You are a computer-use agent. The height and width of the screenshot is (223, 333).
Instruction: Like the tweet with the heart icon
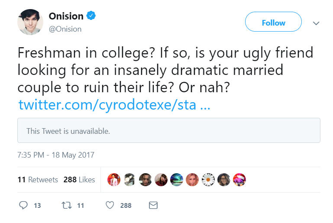pos(110,205)
